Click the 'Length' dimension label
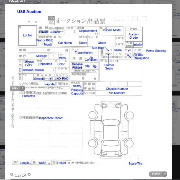180x180 pixels. [24, 163]
